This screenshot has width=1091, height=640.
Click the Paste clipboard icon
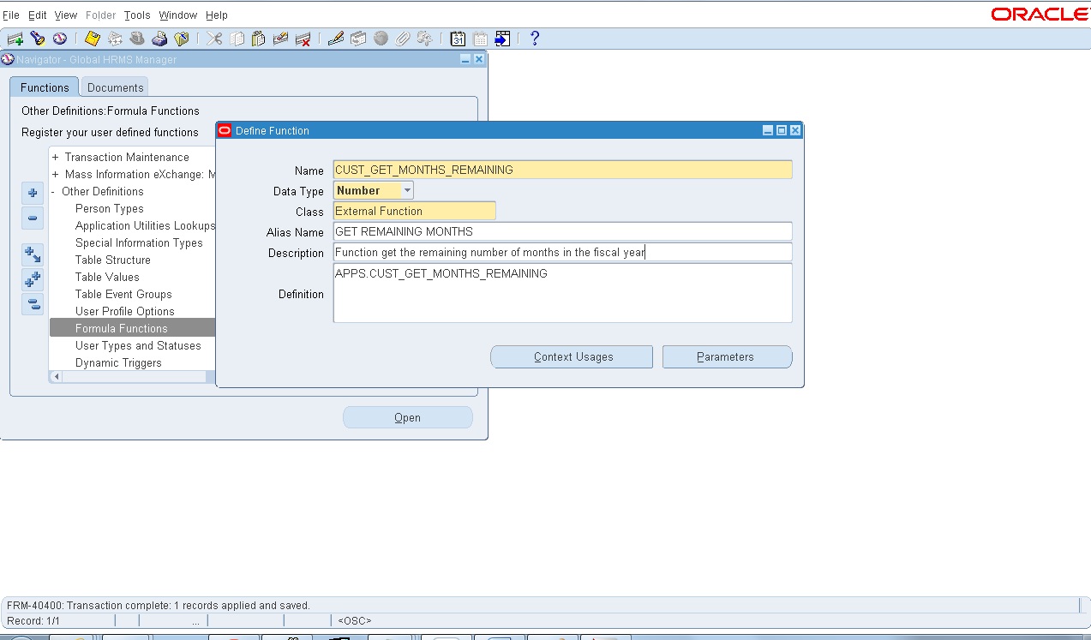(x=258, y=39)
